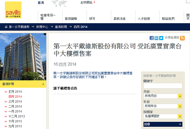
Task: Click the 分享給朋友 share link
Action: [172, 37]
